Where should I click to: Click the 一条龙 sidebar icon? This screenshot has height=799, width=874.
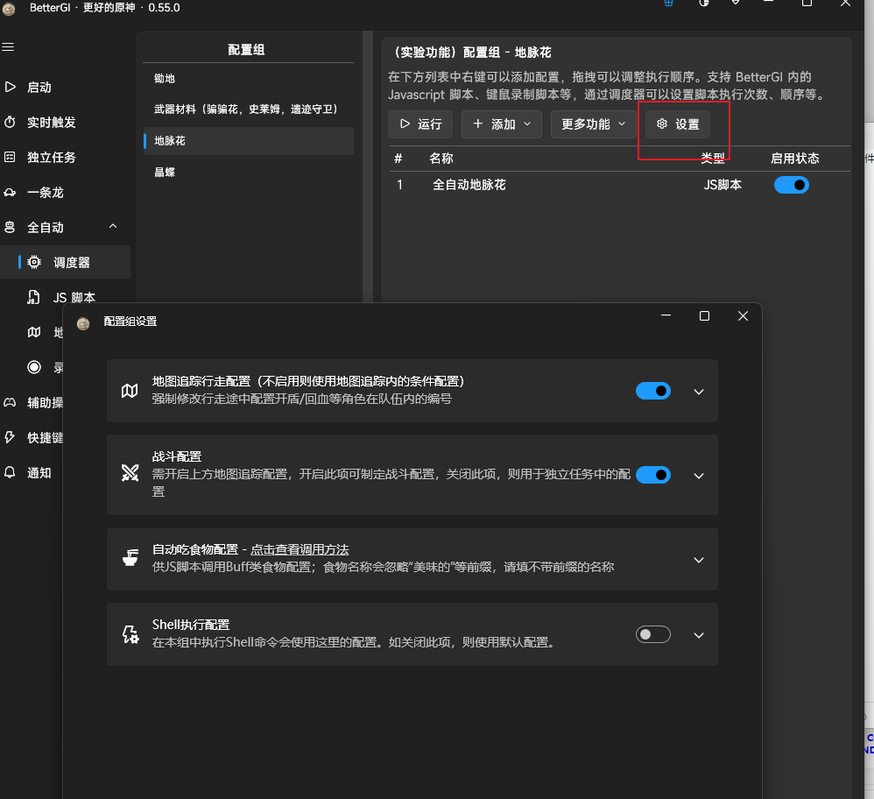11,192
